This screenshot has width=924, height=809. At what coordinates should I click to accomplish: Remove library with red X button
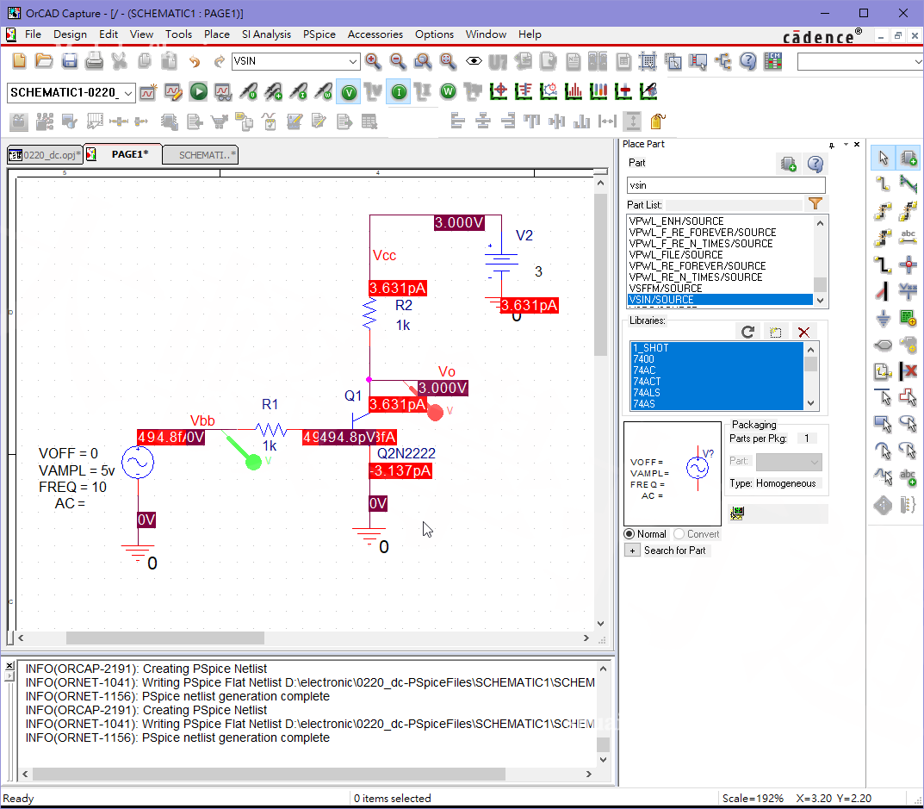coord(803,332)
